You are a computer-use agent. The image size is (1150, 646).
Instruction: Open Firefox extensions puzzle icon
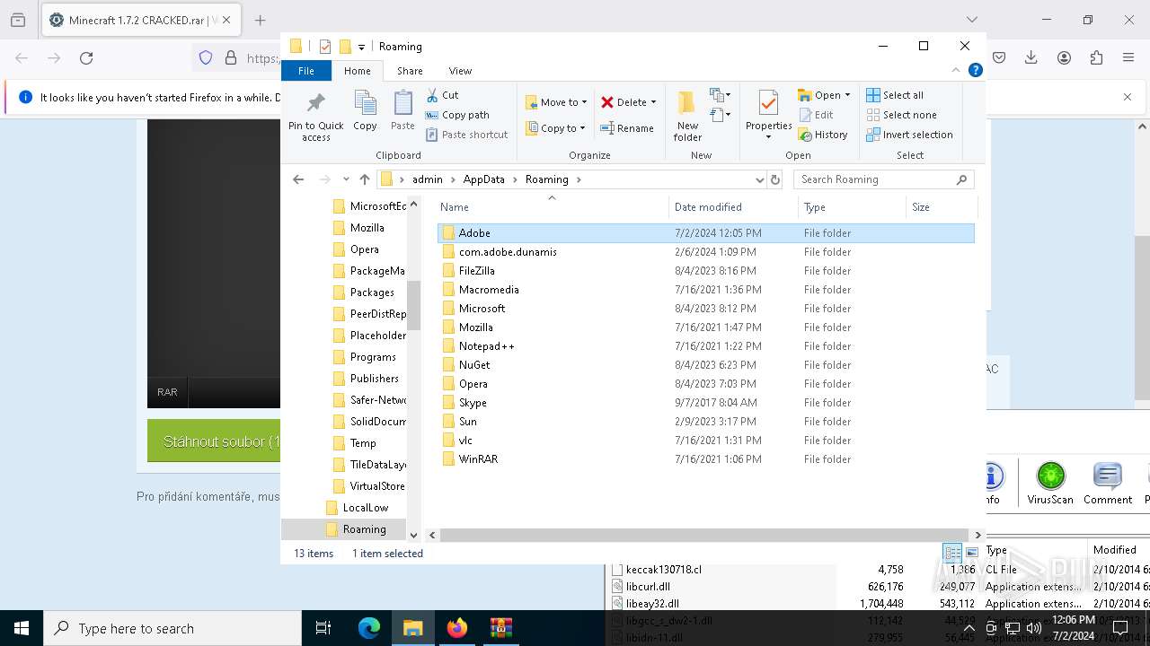coord(1096,57)
